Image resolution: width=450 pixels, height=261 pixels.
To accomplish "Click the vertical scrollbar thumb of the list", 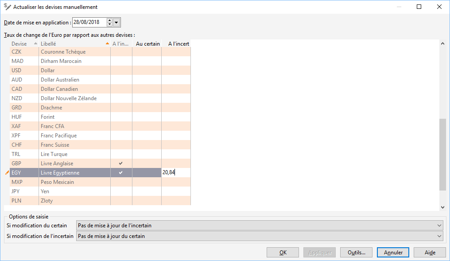I will [442, 154].
